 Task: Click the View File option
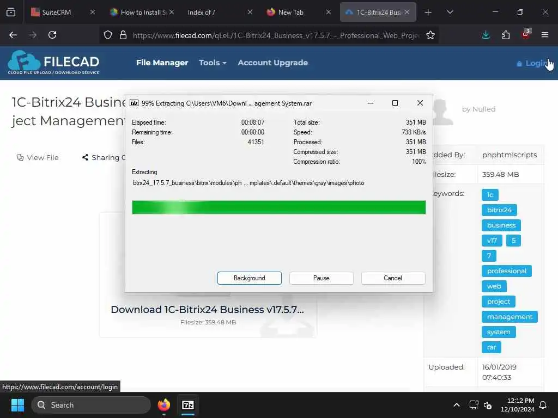pyautogui.click(x=38, y=157)
